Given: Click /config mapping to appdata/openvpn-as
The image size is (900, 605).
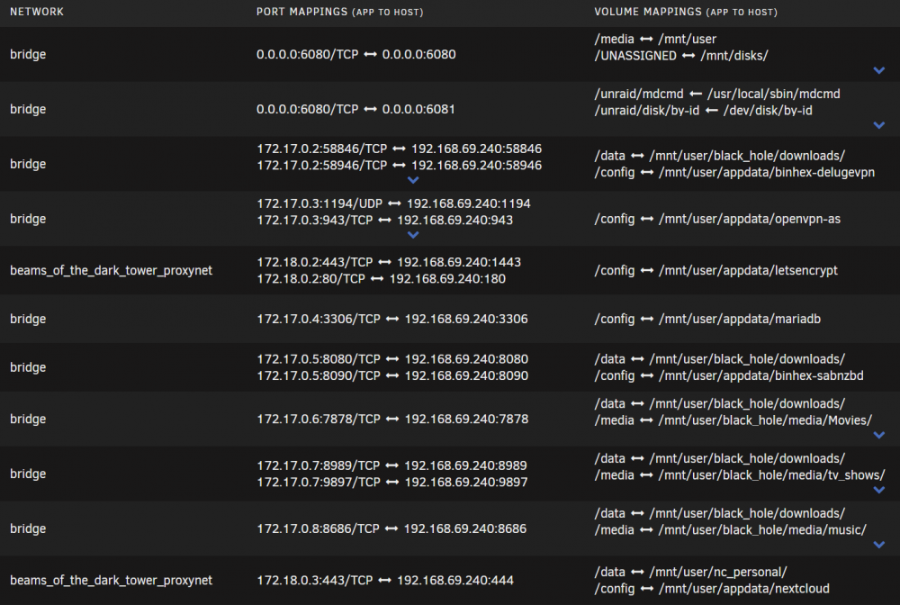Looking at the screenshot, I should (717, 219).
